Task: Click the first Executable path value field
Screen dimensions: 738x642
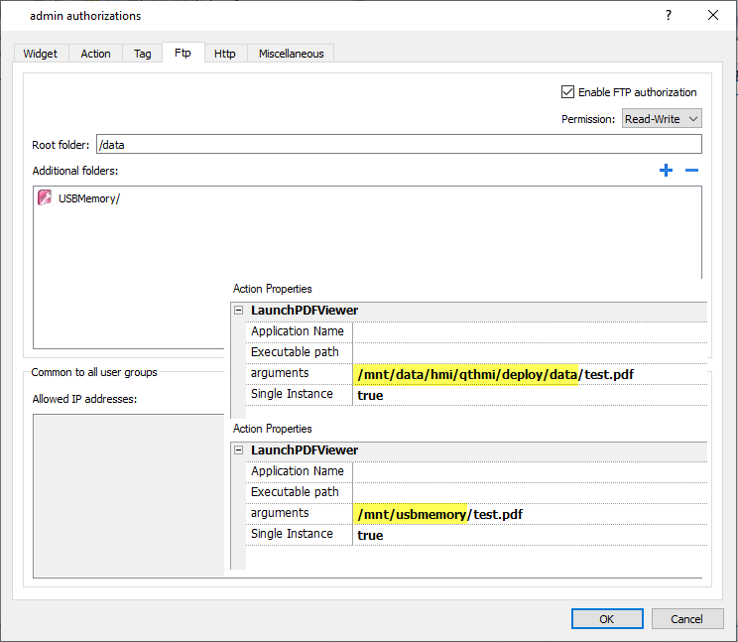Action: tap(531, 352)
